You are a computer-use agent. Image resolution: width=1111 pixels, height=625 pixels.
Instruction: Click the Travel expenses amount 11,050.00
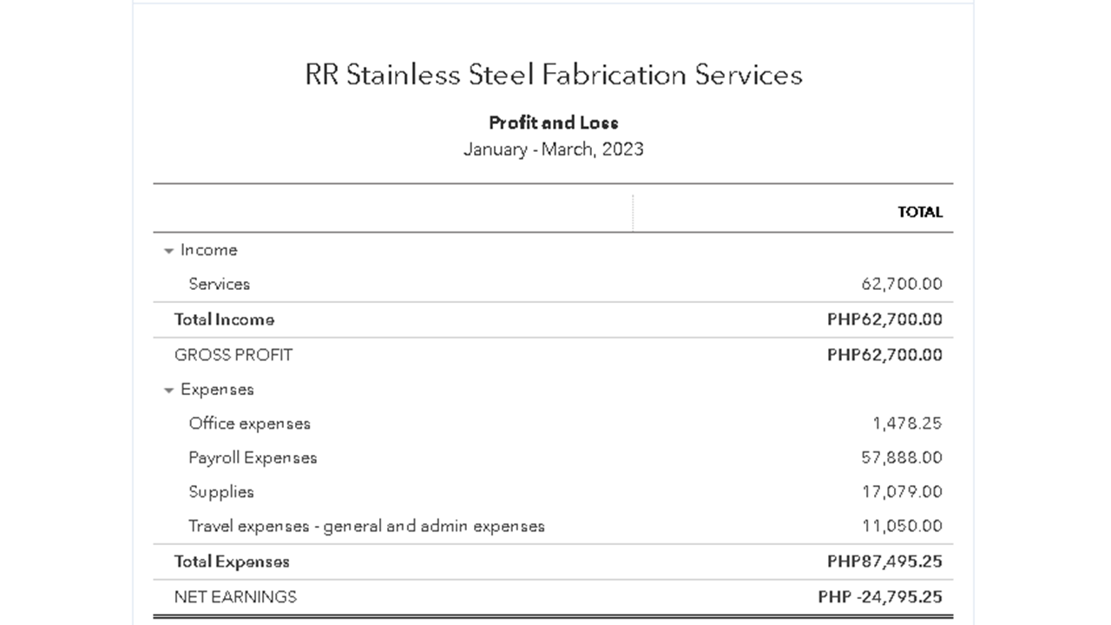[901, 525]
